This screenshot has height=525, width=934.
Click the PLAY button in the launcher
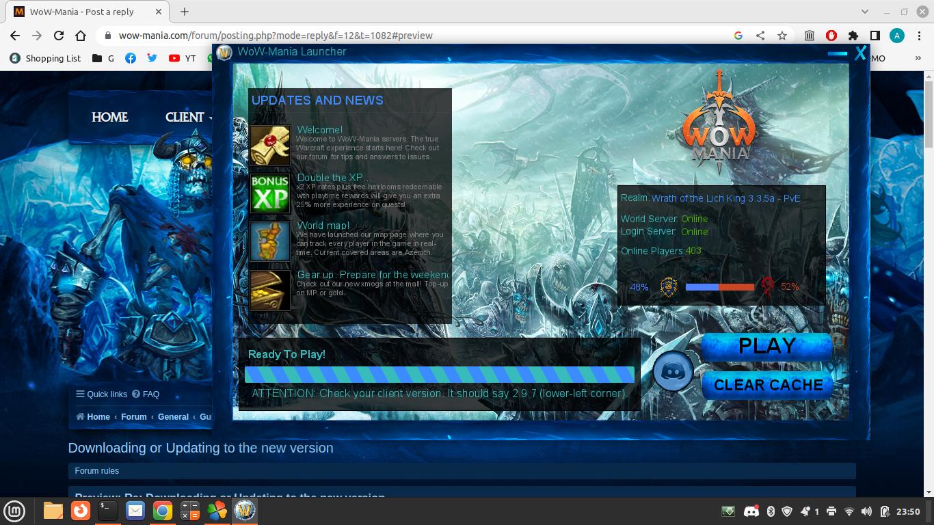click(x=766, y=347)
